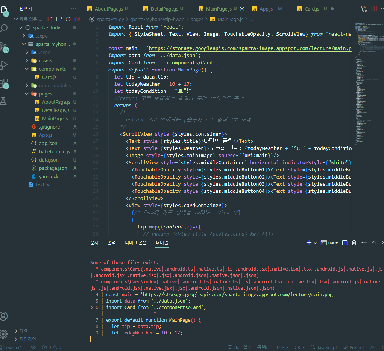Split the terminal panel
Viewport: 384px width, 351px height.
tap(345, 242)
